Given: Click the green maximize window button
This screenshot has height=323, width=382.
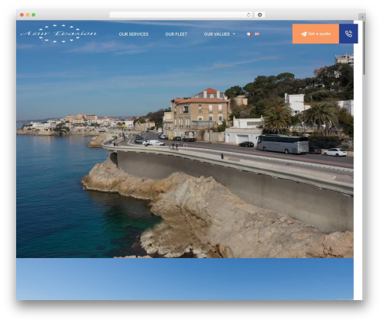Looking at the screenshot, I should (x=34, y=15).
